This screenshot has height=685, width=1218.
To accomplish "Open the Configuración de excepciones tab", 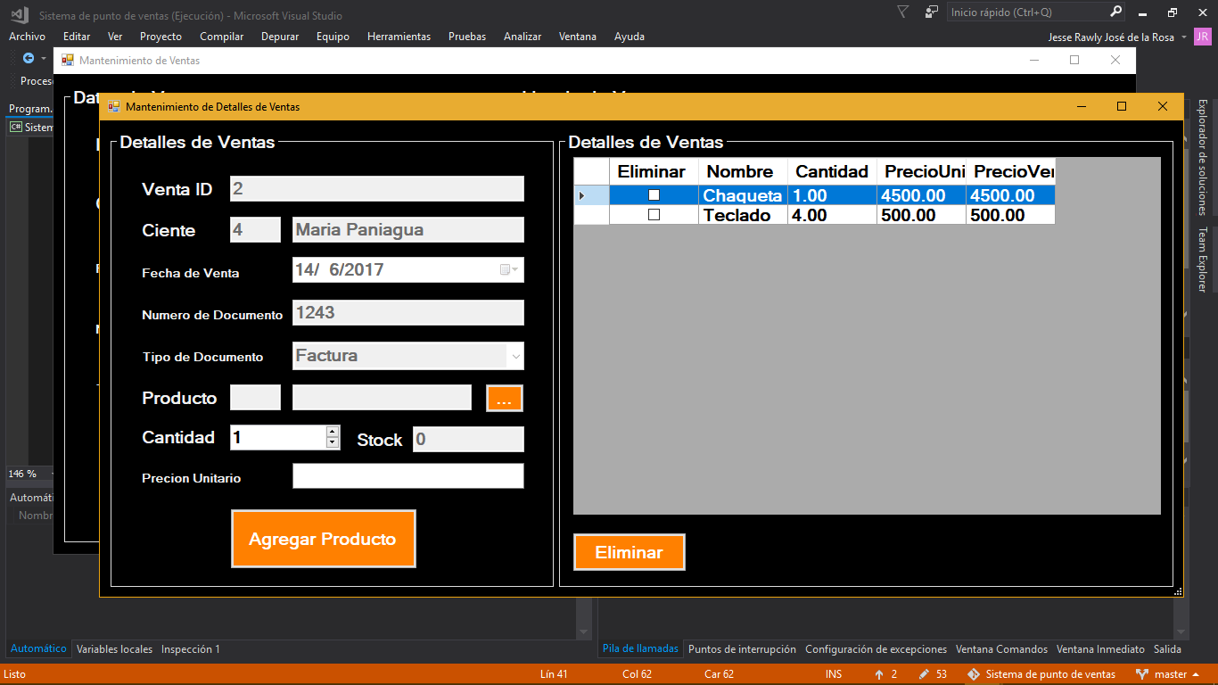I will tap(876, 649).
